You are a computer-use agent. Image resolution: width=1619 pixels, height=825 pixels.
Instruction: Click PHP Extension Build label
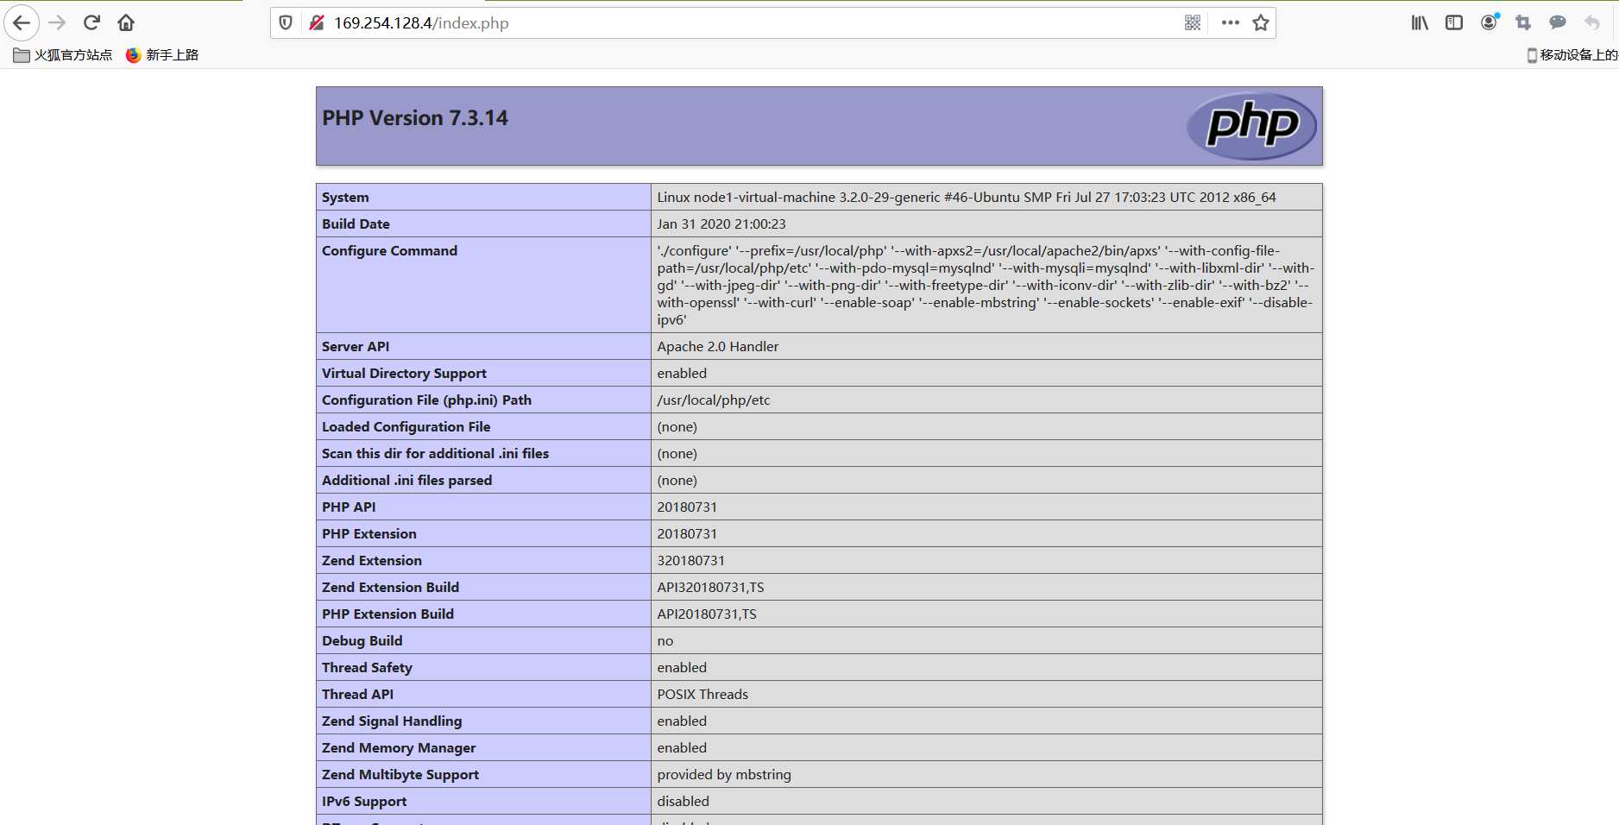click(x=387, y=614)
